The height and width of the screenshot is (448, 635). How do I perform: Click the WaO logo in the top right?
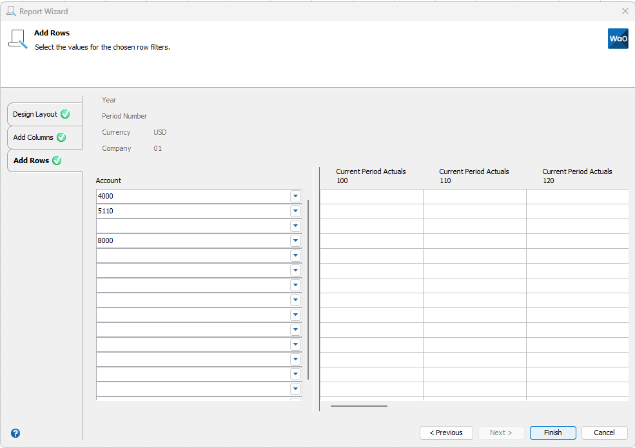coord(618,39)
